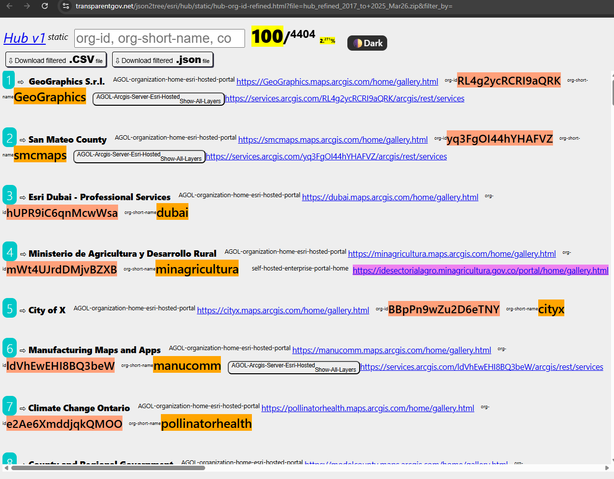Open the pollinatorhealth.maps.arcgis.com gallery link

368,408
